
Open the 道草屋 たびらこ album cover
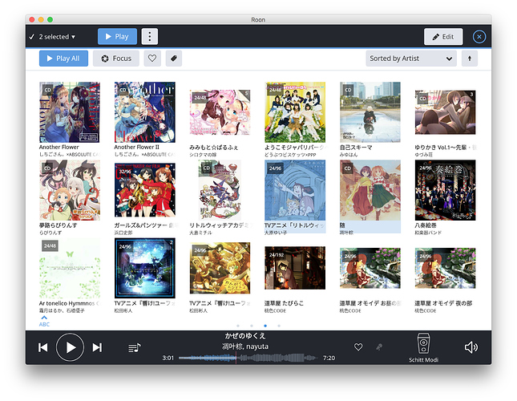[x=295, y=268]
